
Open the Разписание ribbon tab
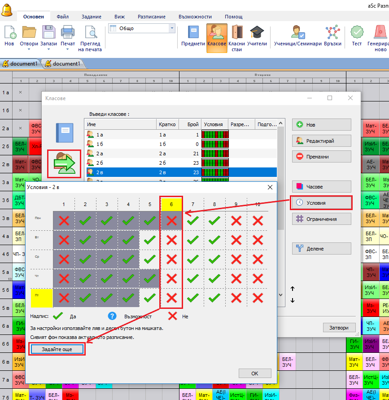point(151,17)
